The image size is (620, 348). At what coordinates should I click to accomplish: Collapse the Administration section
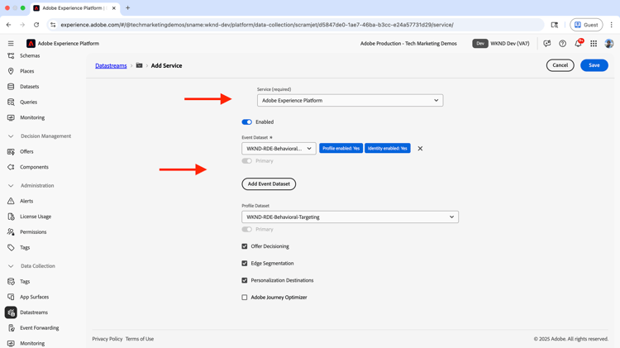point(11,185)
